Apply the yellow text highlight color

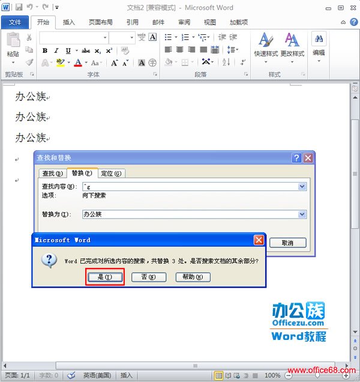60,63
